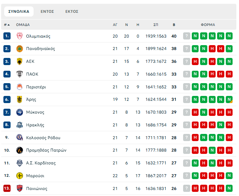The image size is (239, 196).
Task: Open the Α.Σ. Καρδίτσας team link
Action: 41,163
